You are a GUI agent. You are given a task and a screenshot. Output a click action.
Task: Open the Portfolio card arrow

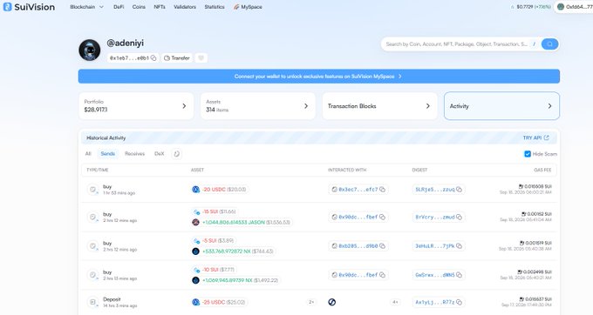tap(184, 106)
